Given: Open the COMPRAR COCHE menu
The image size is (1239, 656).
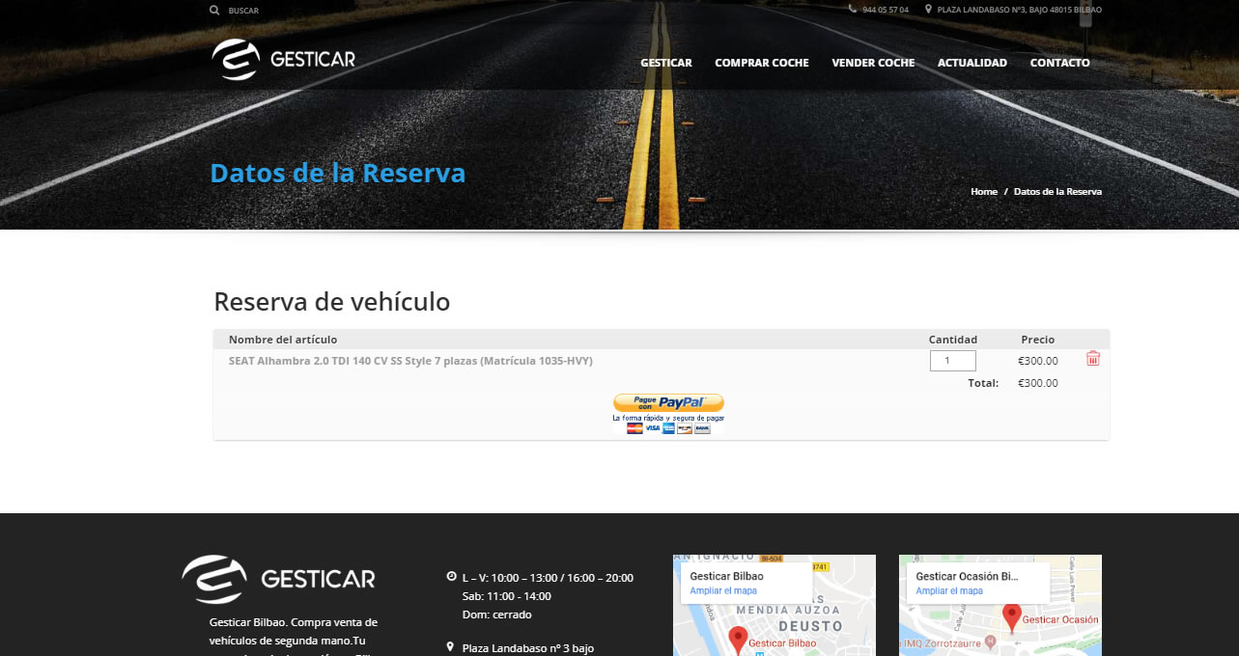Looking at the screenshot, I should tap(762, 63).
